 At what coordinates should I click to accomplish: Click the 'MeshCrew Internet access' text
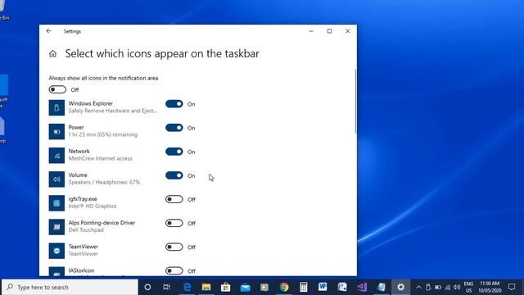pos(100,158)
